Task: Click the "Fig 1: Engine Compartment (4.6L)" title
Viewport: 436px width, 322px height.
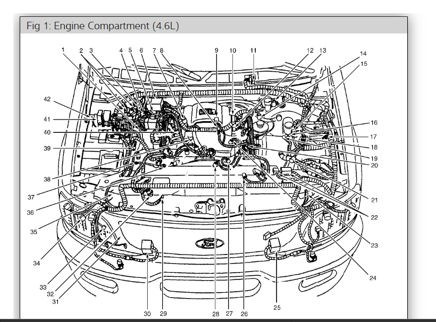Action: pyautogui.click(x=103, y=26)
